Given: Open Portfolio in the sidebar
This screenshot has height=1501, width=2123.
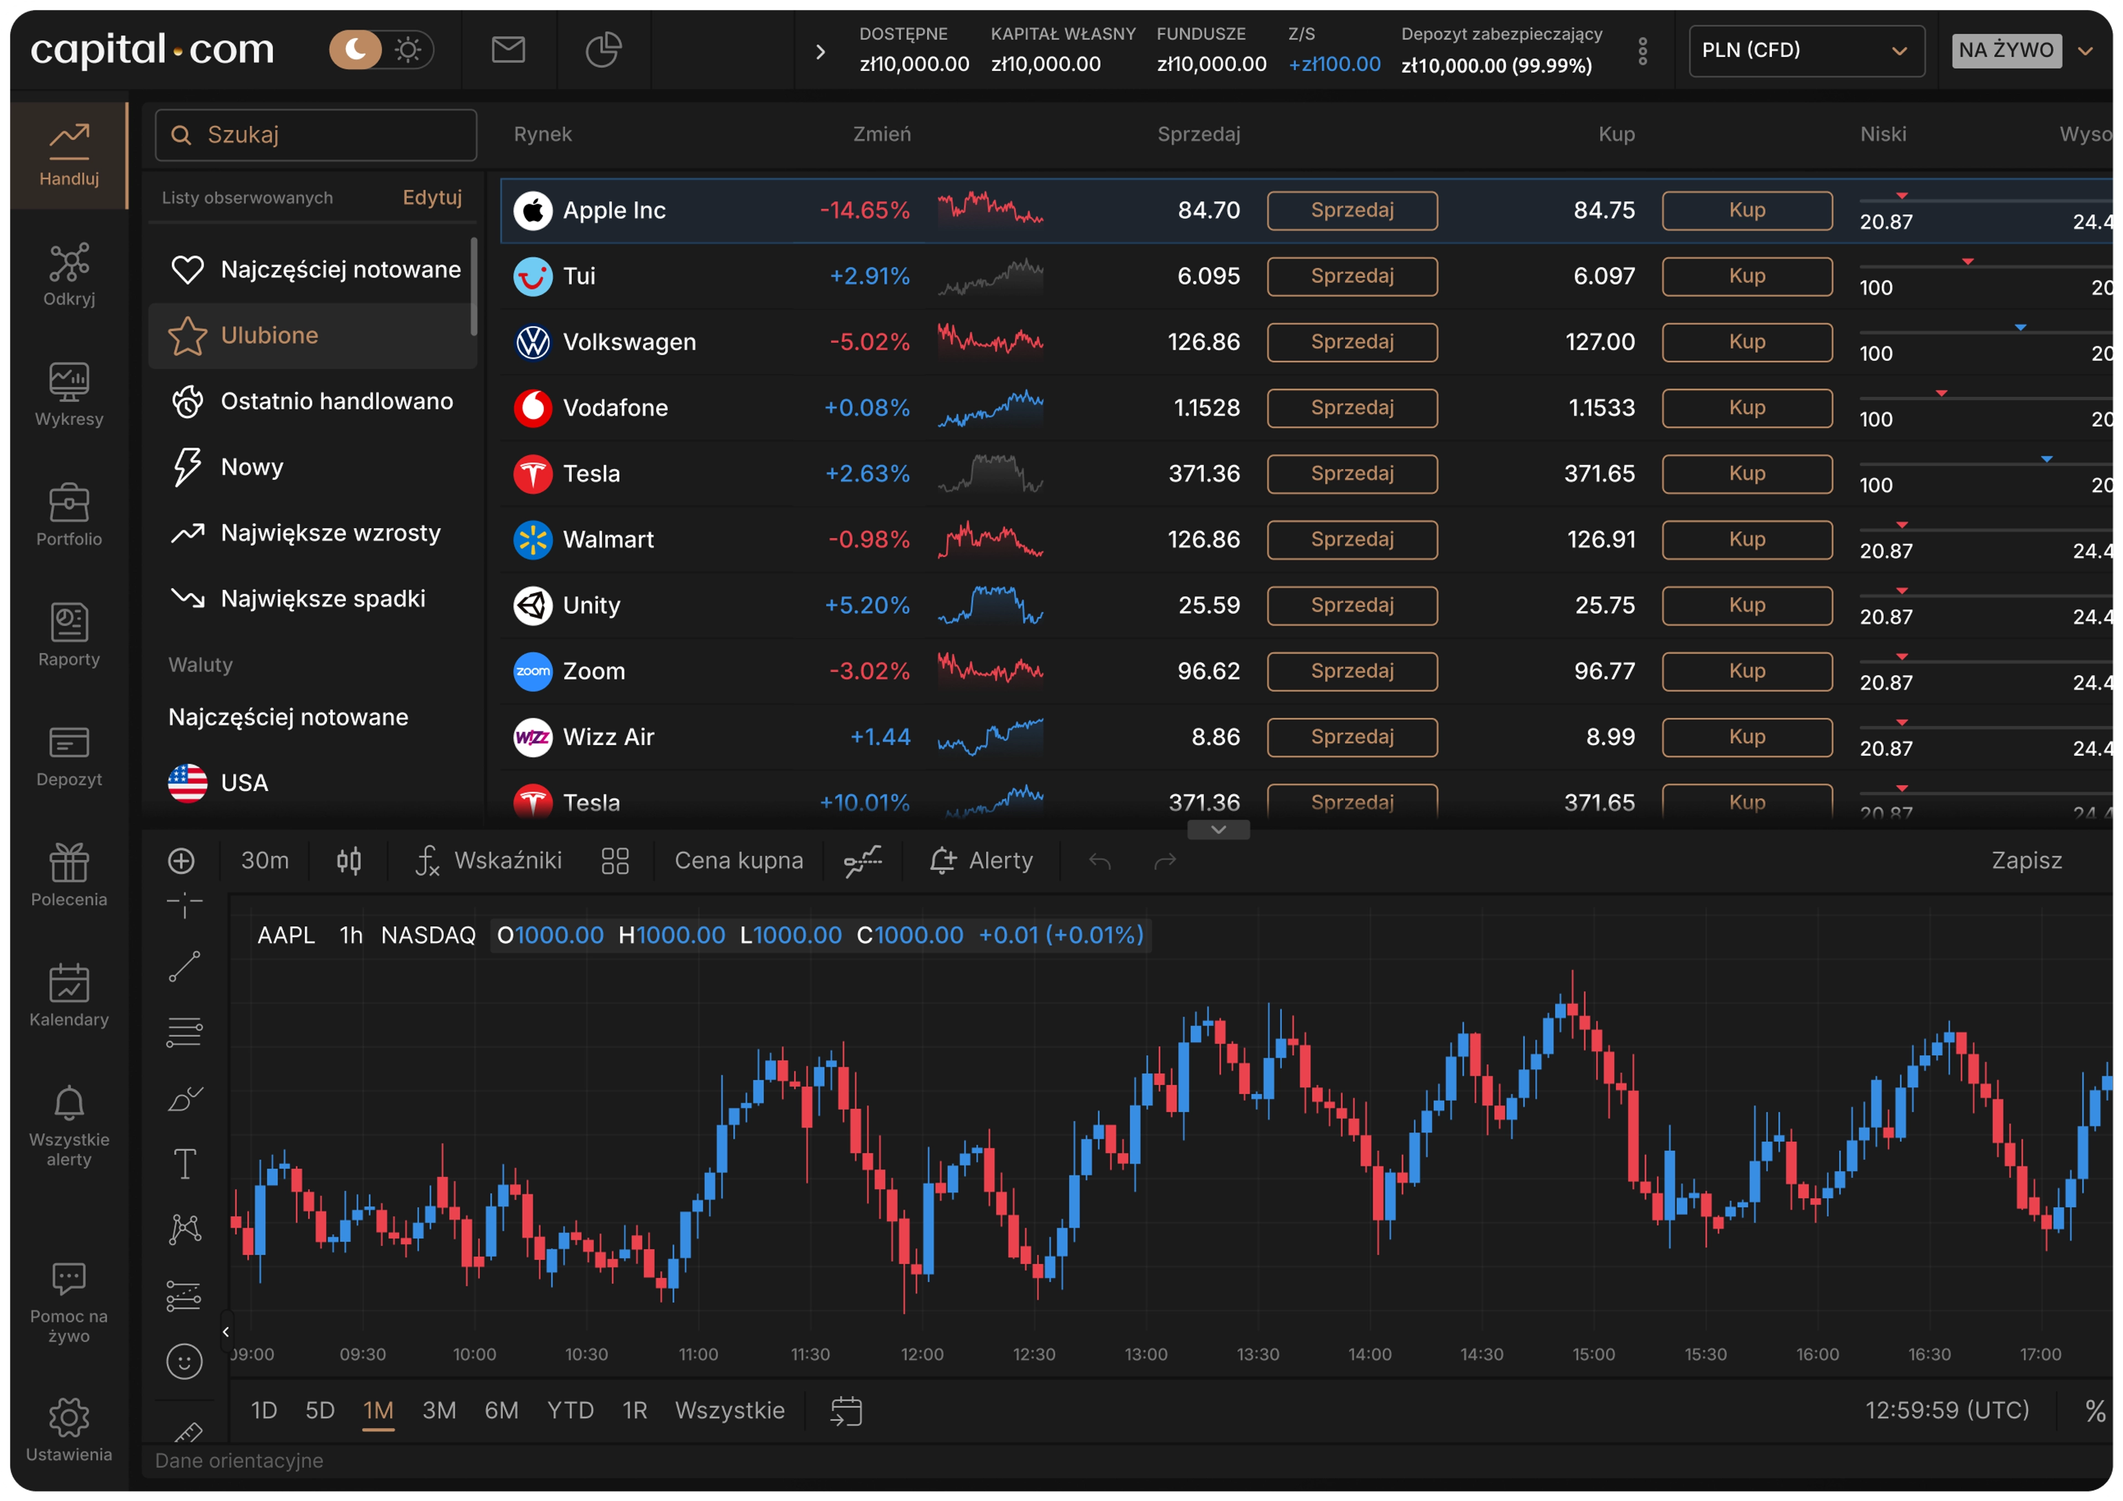Looking at the screenshot, I should 69,515.
